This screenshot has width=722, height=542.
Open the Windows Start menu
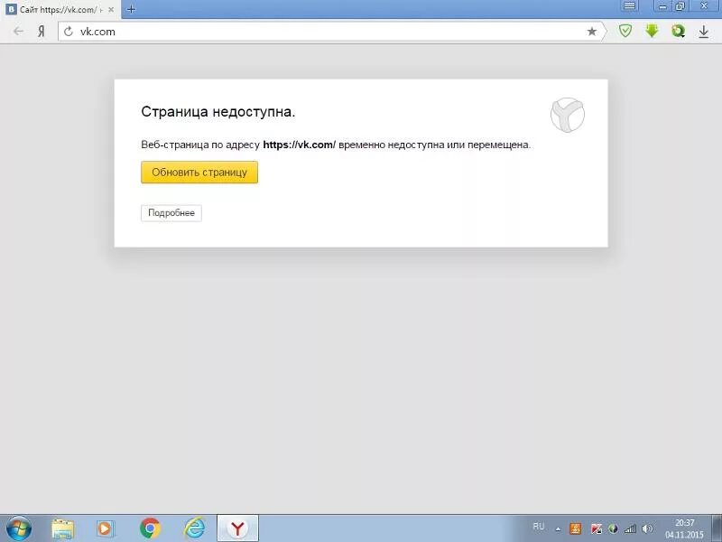tap(19, 528)
